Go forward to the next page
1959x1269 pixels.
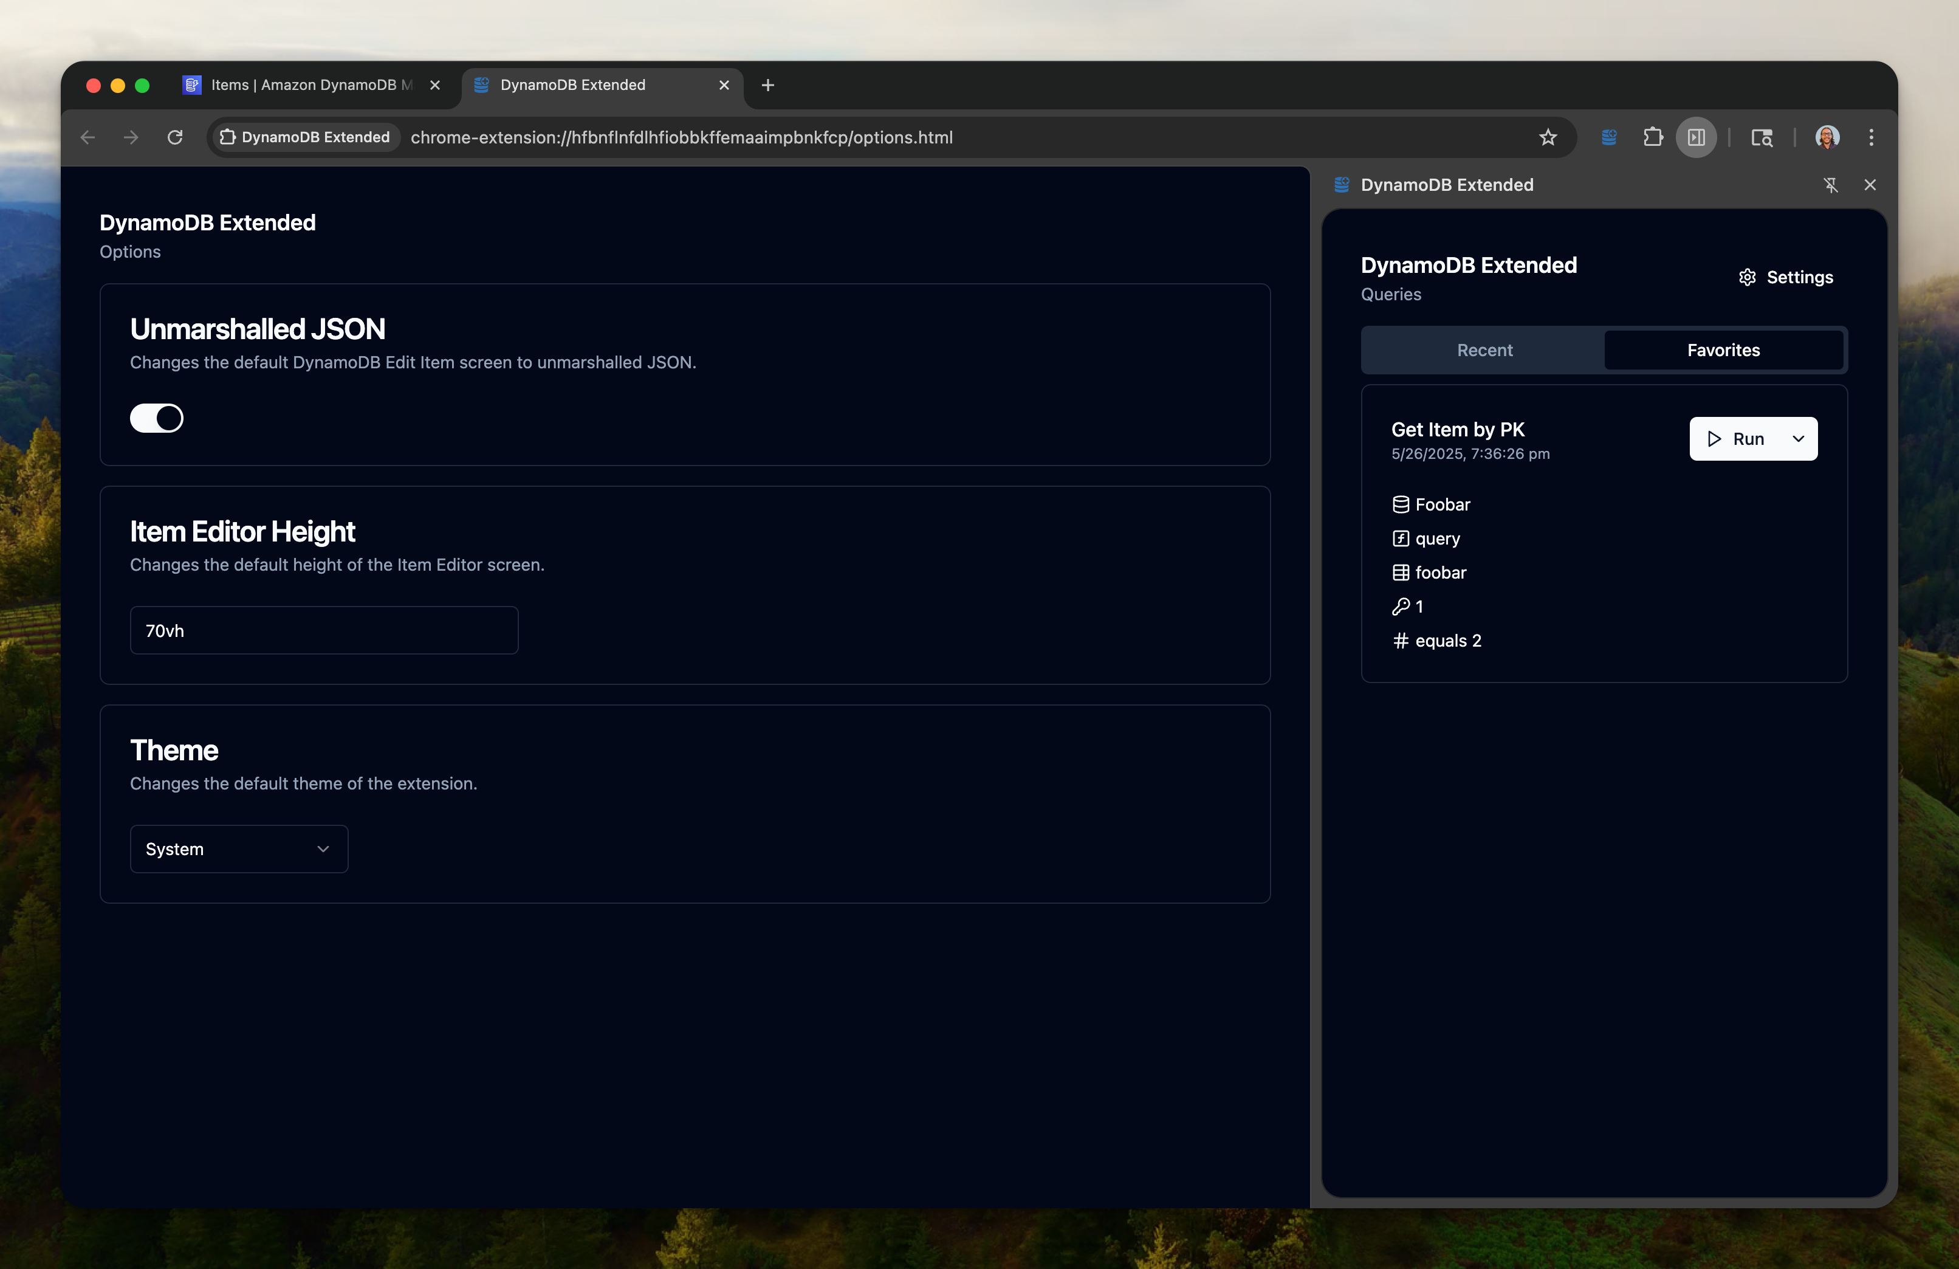point(131,137)
